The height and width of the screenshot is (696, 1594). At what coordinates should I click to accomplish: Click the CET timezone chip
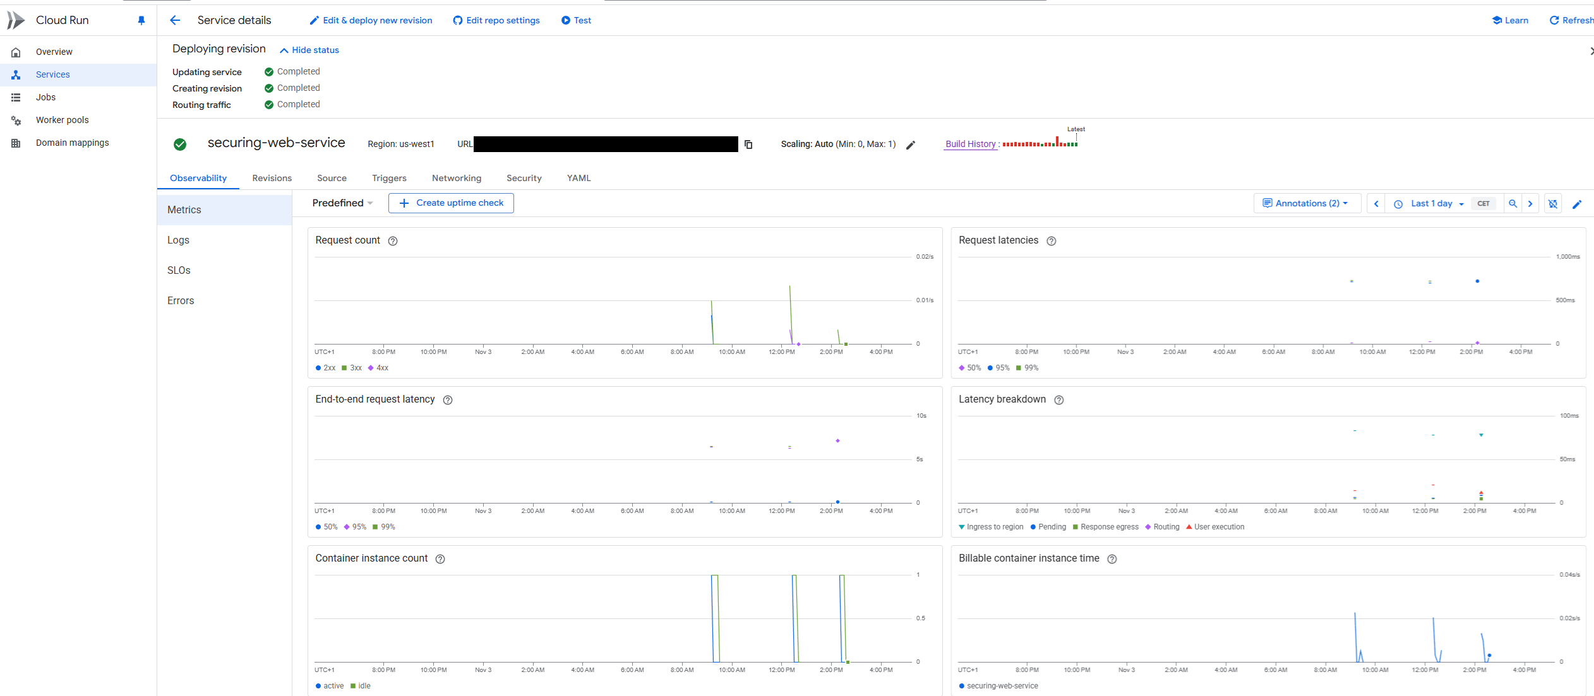[1483, 203]
